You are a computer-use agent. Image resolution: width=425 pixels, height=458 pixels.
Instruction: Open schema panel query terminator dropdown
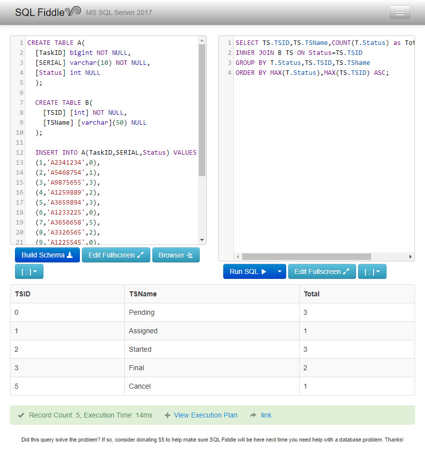29,271
